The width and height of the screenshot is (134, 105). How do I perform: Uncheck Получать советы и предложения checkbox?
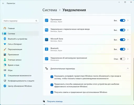[x=52, y=92]
